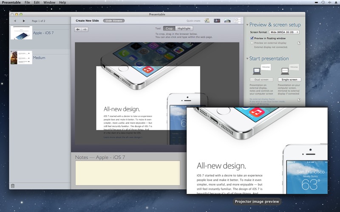Select the Medium slide thumbnail
Screen dimensions: 340x212
(x=22, y=58)
